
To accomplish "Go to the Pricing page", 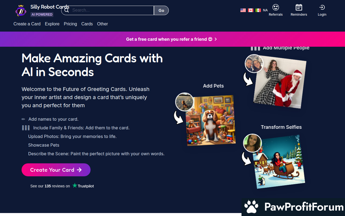I will click(x=70, y=24).
